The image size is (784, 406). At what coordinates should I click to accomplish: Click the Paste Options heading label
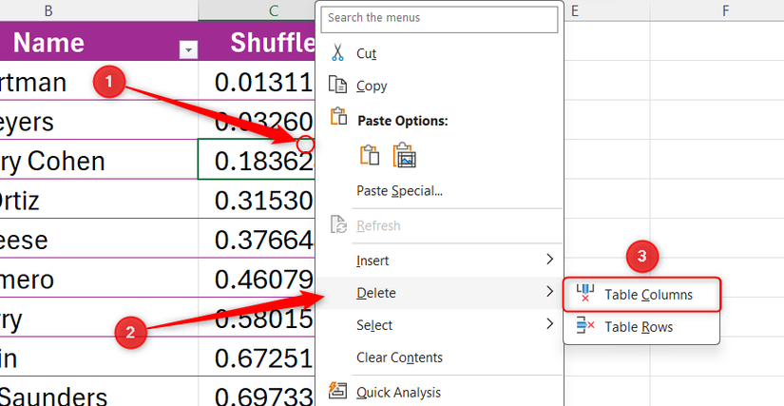(x=403, y=121)
